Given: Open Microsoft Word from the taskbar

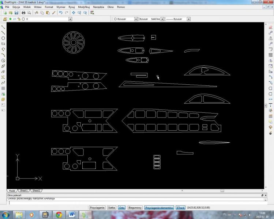Looking at the screenshot, I should pos(72,214).
